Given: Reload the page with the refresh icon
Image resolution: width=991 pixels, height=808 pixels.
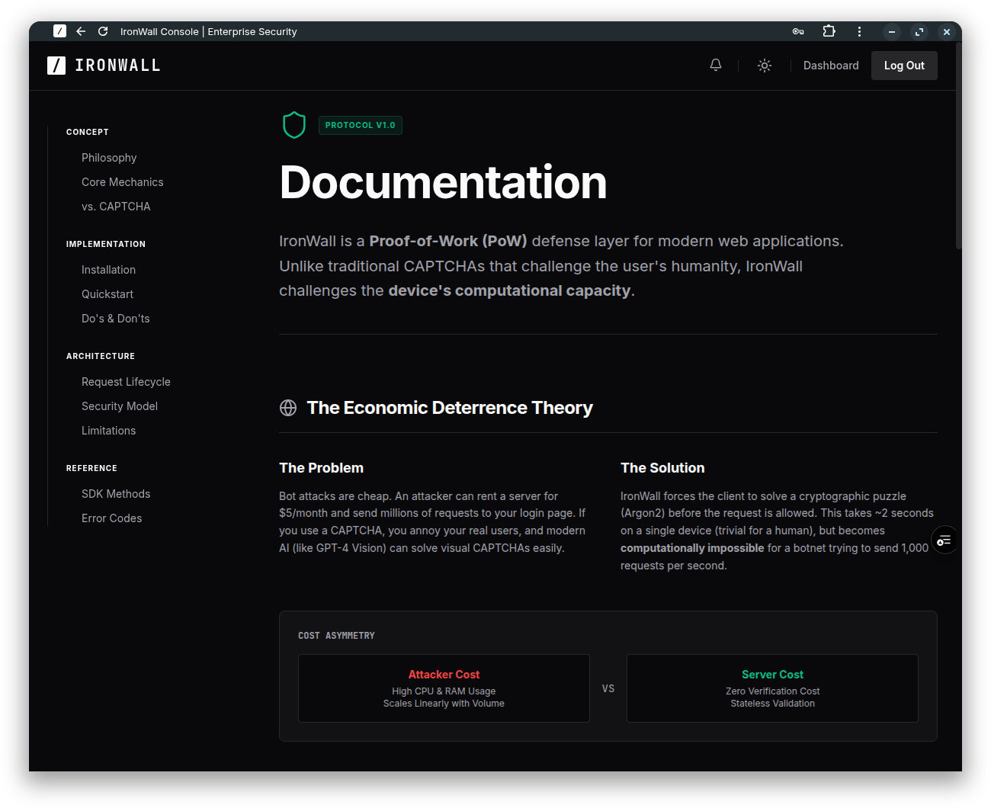Looking at the screenshot, I should coord(102,31).
